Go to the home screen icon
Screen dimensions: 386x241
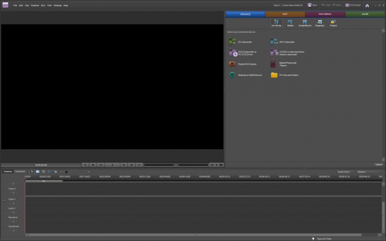click(367, 6)
